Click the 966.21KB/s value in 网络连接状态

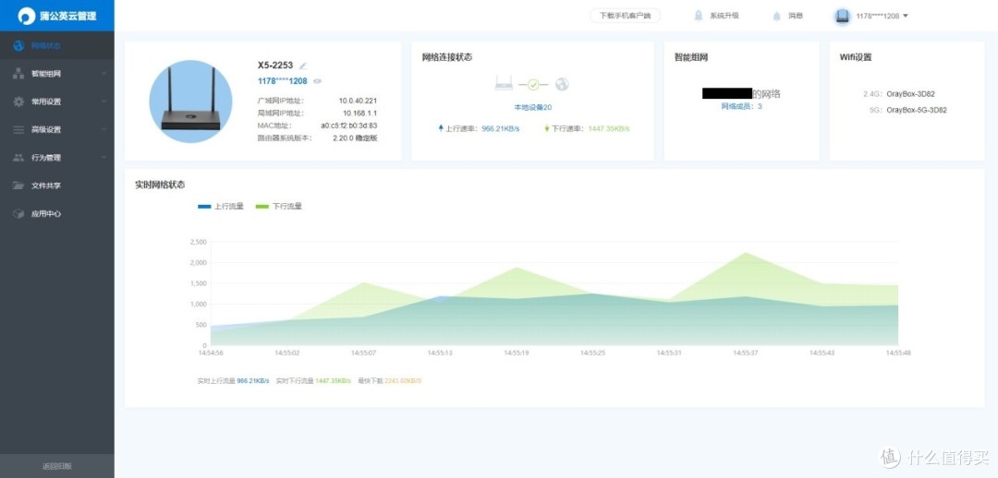(x=500, y=128)
